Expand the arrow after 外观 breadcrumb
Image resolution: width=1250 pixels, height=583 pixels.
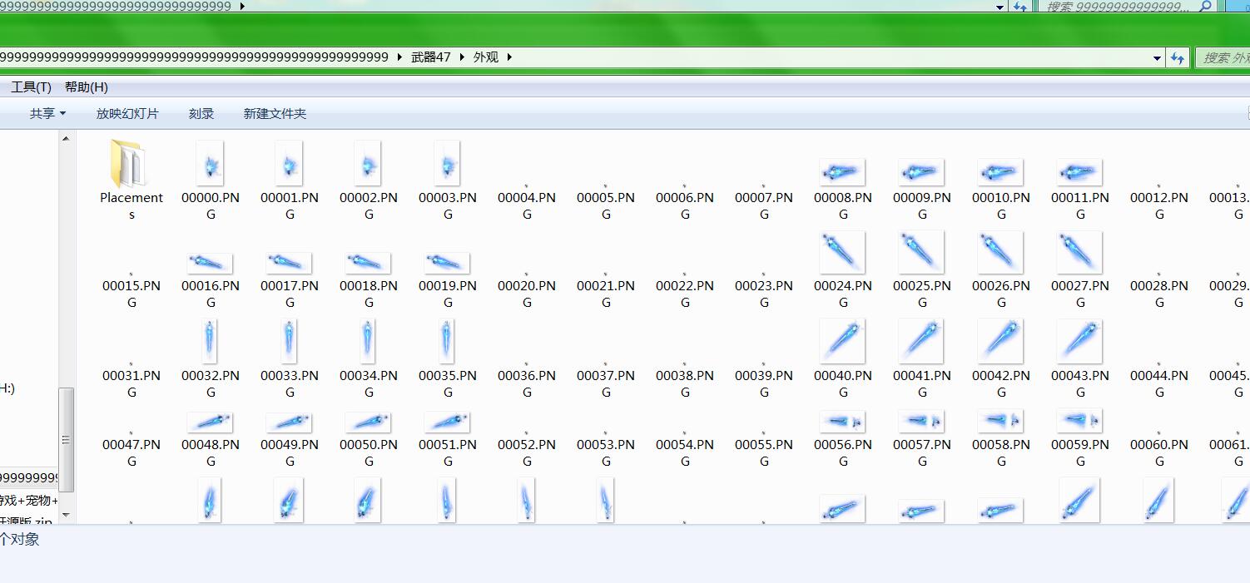[x=509, y=57]
